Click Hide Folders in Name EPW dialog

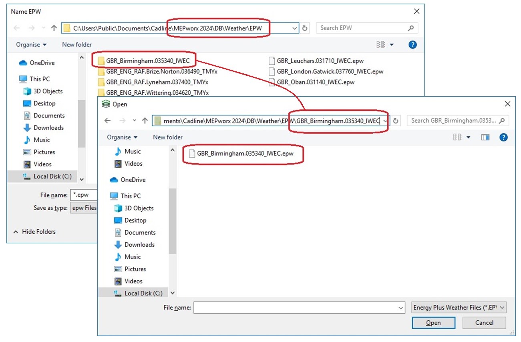34,232
